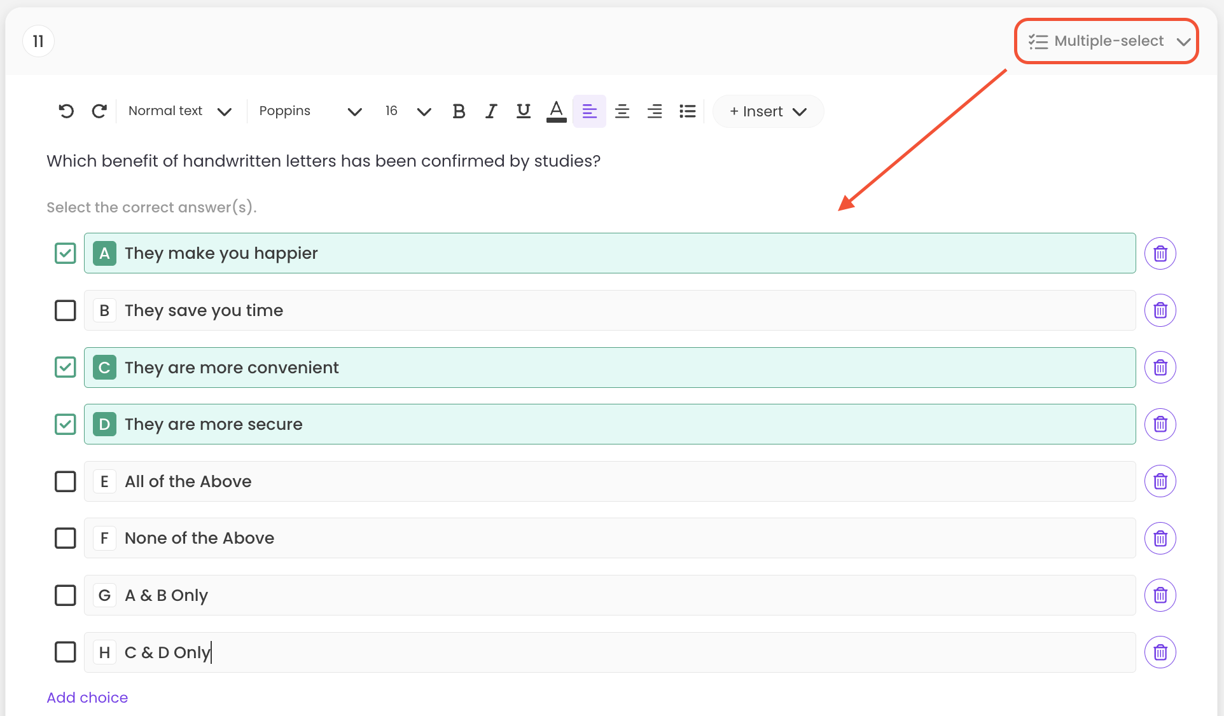Toggle bold formatting
The image size is (1224, 716).
(x=459, y=111)
